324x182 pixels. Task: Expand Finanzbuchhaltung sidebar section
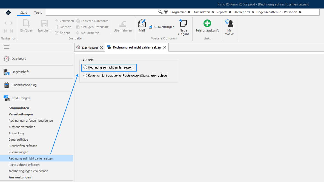37,85
